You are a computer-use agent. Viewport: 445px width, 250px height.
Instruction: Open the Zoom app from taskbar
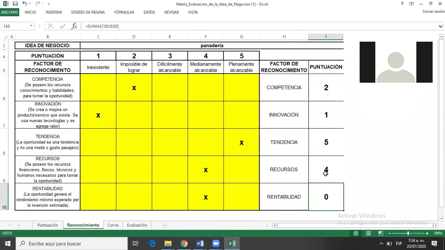[x=216, y=243]
